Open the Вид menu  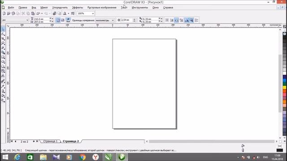34,8
